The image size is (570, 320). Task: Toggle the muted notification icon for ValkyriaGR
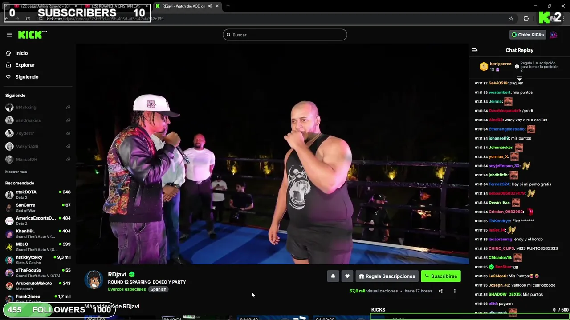pyautogui.click(x=68, y=146)
